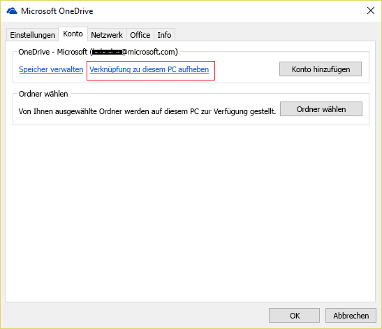Click Verknüpfung zu diesem PC aufheben
This screenshot has width=382, height=329.
149,69
